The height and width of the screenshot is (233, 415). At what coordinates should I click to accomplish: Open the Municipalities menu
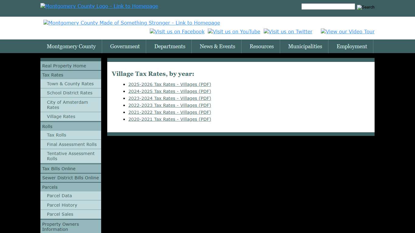[305, 46]
